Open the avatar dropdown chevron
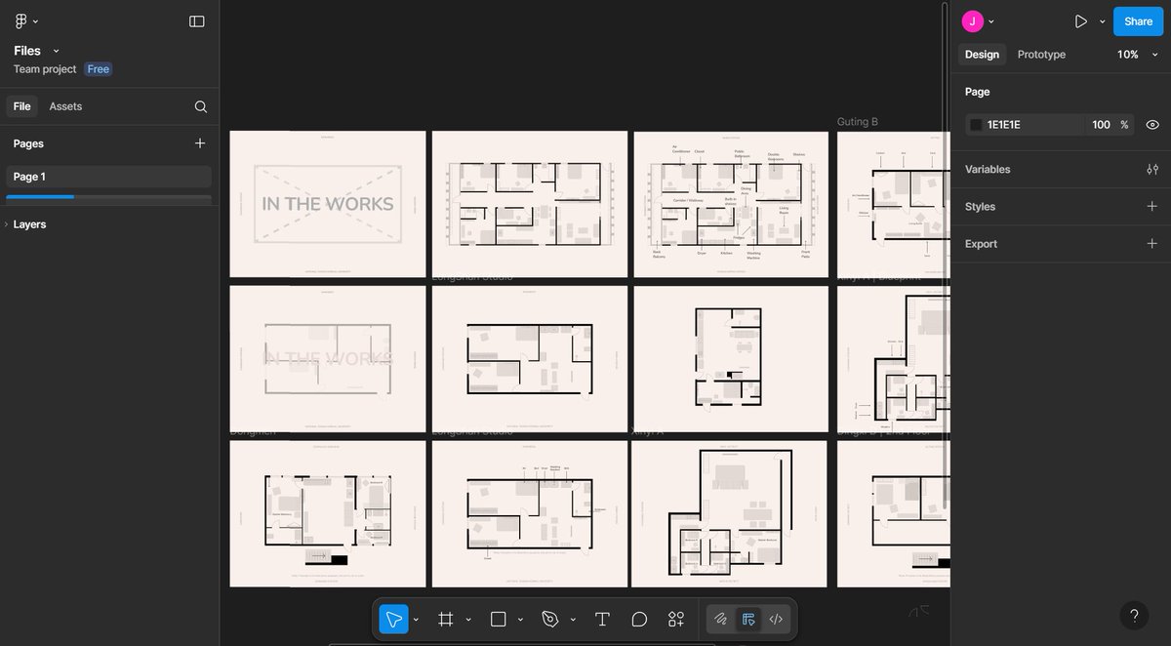1171x646 pixels. (x=991, y=21)
